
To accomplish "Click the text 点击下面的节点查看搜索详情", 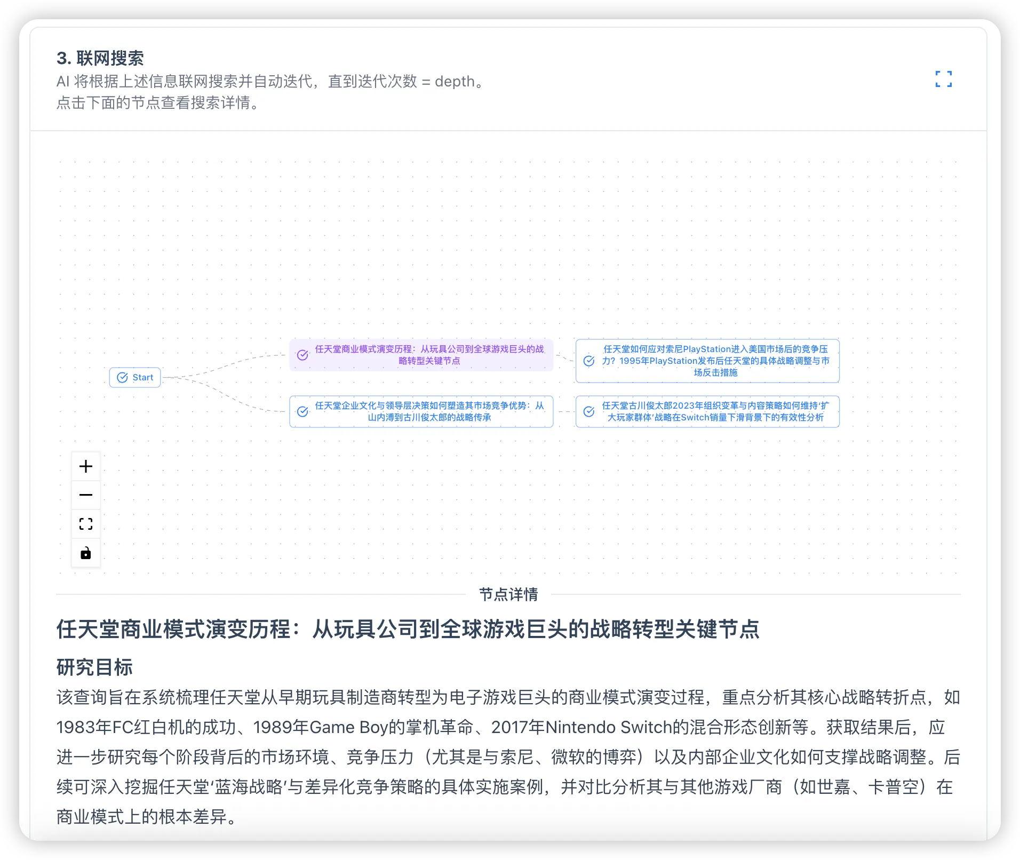I will tap(158, 102).
